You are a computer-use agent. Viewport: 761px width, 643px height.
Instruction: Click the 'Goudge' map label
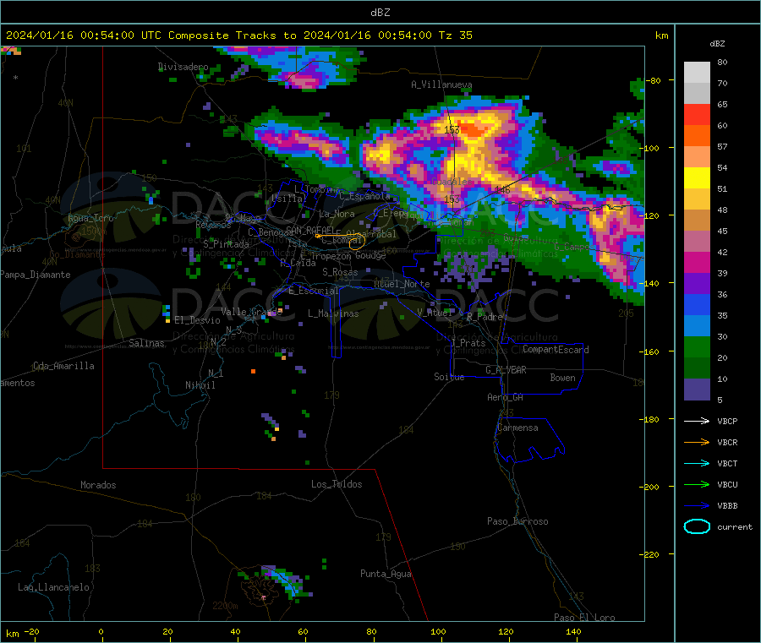(370, 255)
